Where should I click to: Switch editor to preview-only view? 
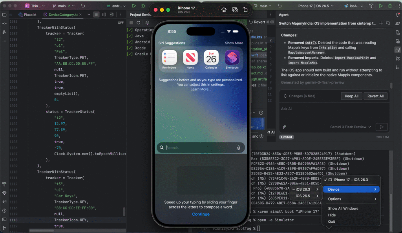(x=111, y=15)
